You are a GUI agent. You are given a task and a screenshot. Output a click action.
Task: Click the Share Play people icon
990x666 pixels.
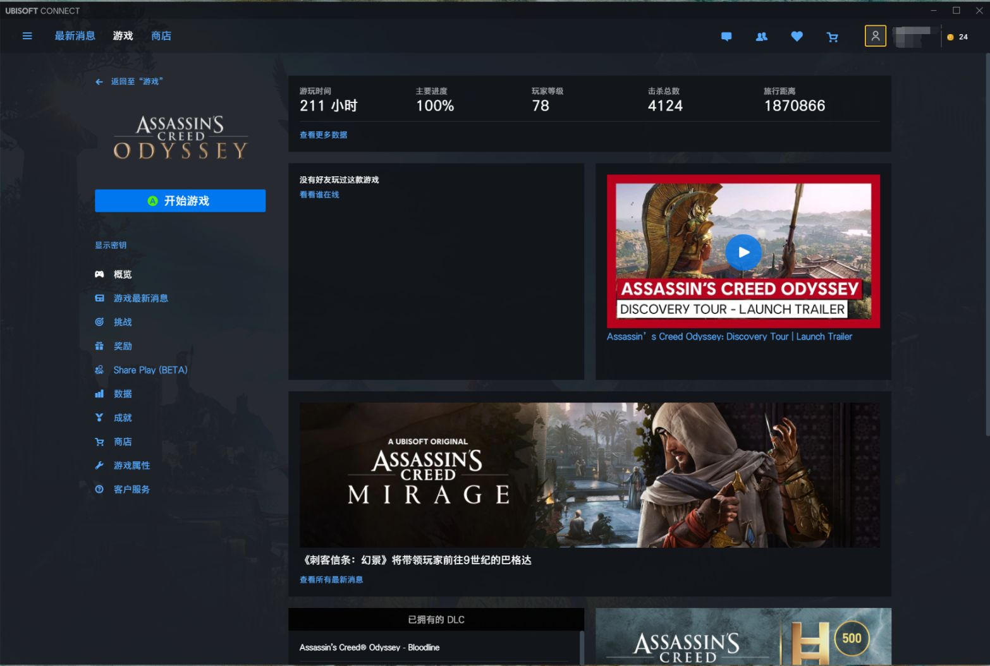coord(99,370)
